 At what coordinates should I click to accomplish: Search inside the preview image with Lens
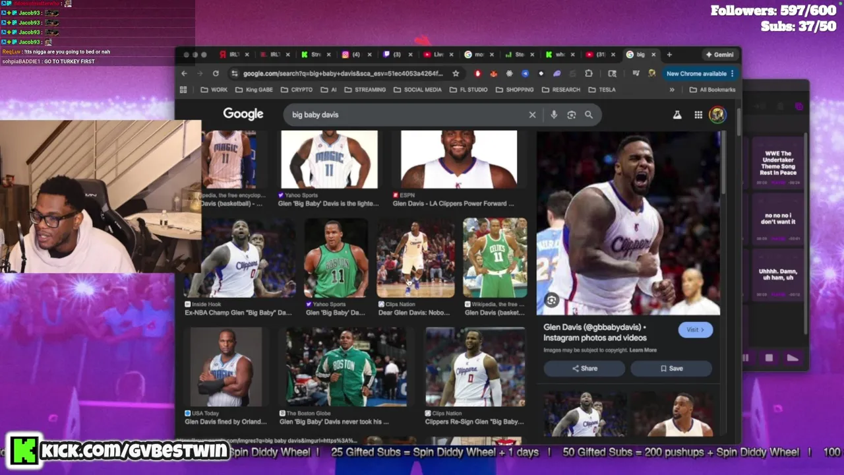coord(552,301)
